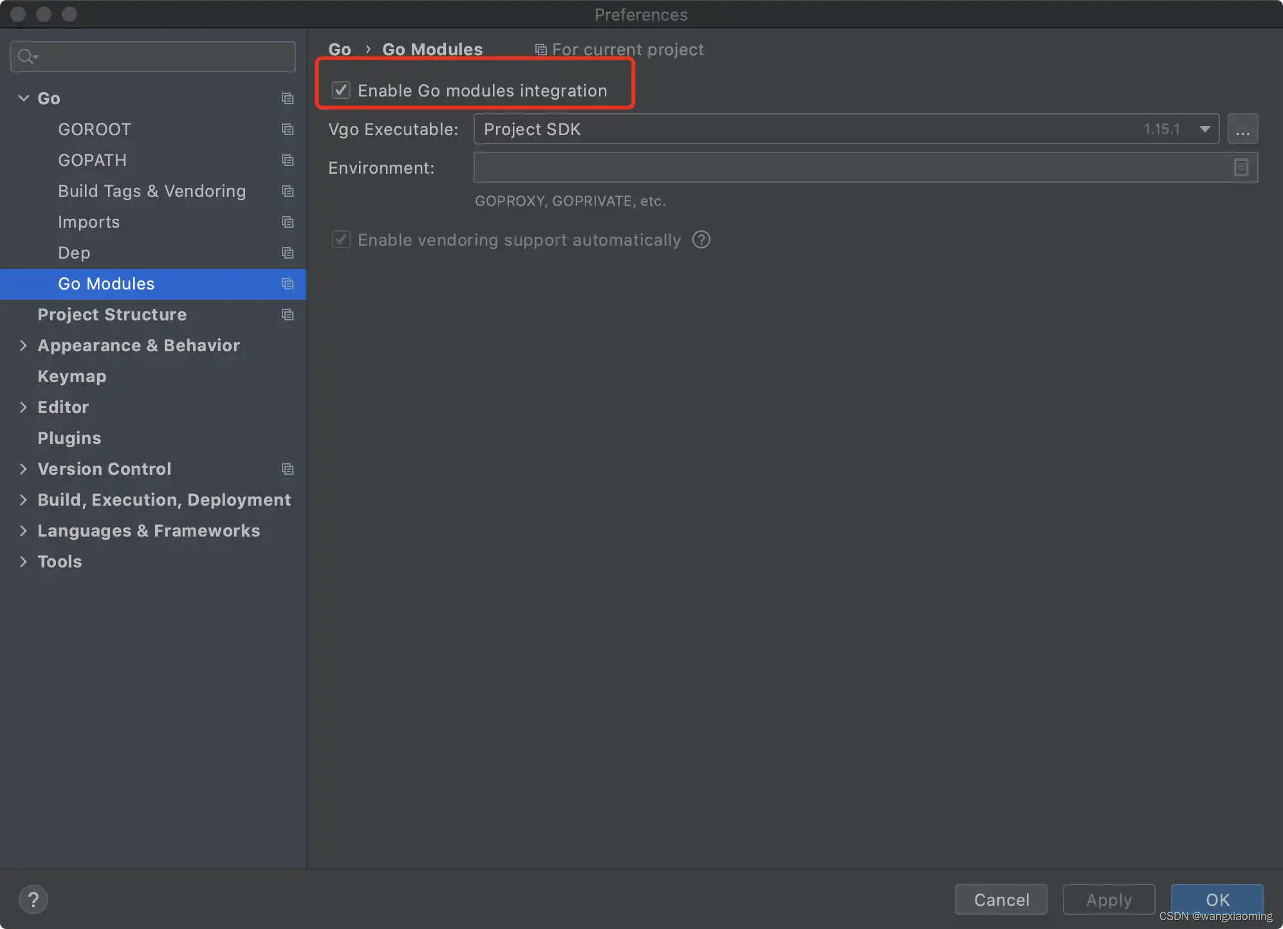Click the browse ellipsis button for Vgo Executable
The width and height of the screenshot is (1283, 929).
[x=1242, y=129]
